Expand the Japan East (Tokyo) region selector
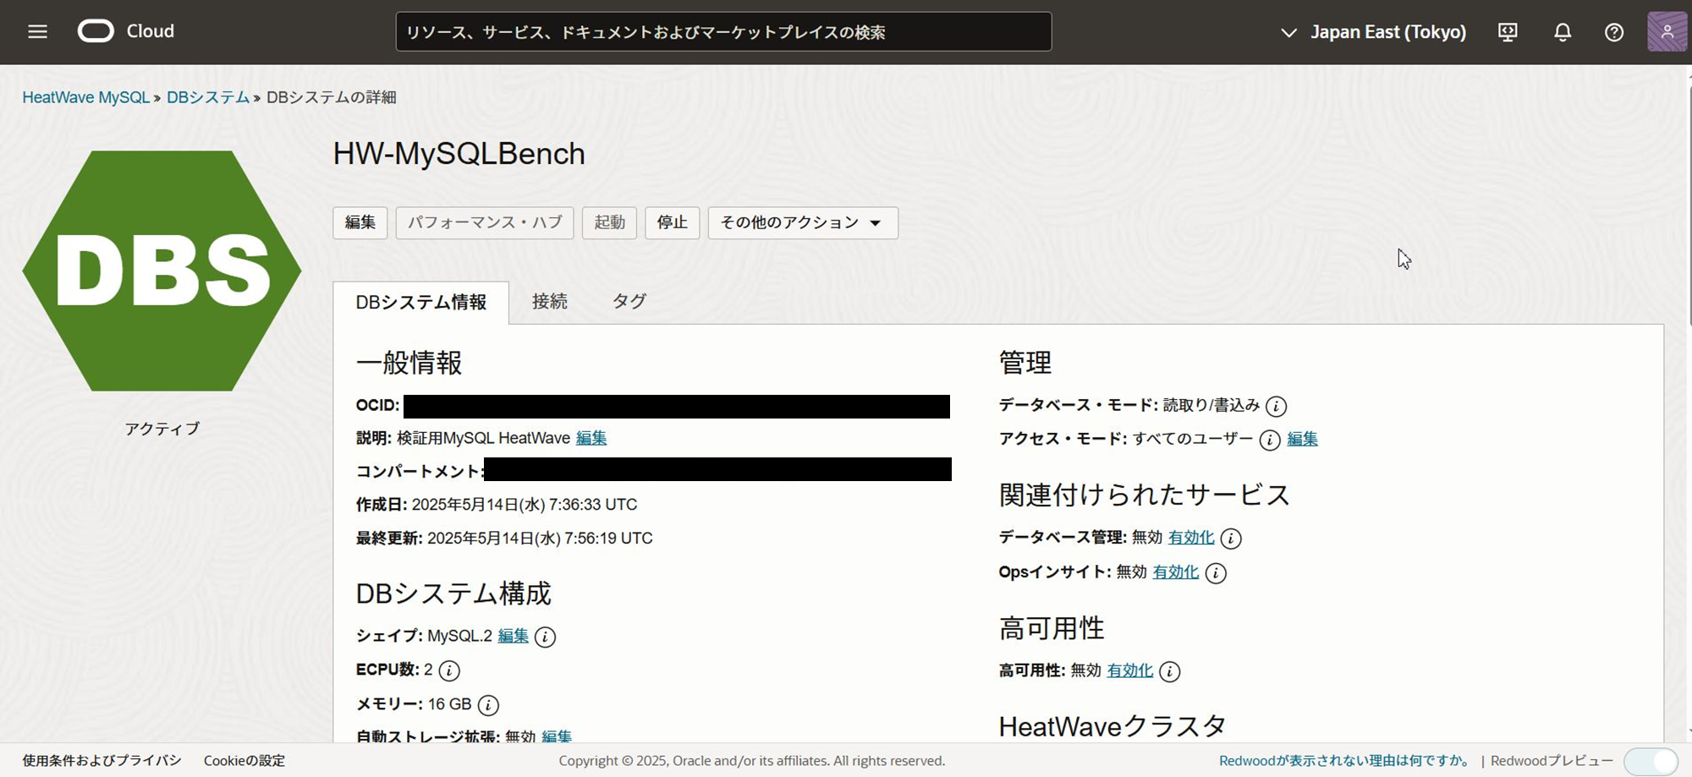1692x777 pixels. [x=1372, y=32]
